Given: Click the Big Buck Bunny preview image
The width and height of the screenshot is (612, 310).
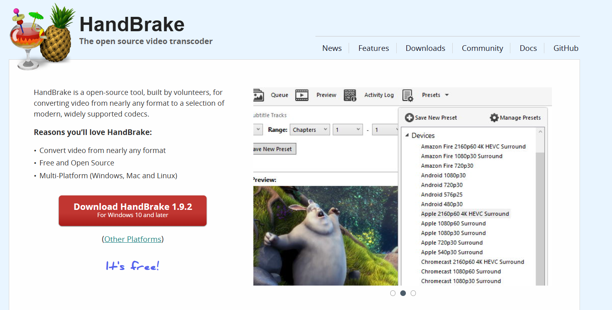Looking at the screenshot, I should 326,236.
